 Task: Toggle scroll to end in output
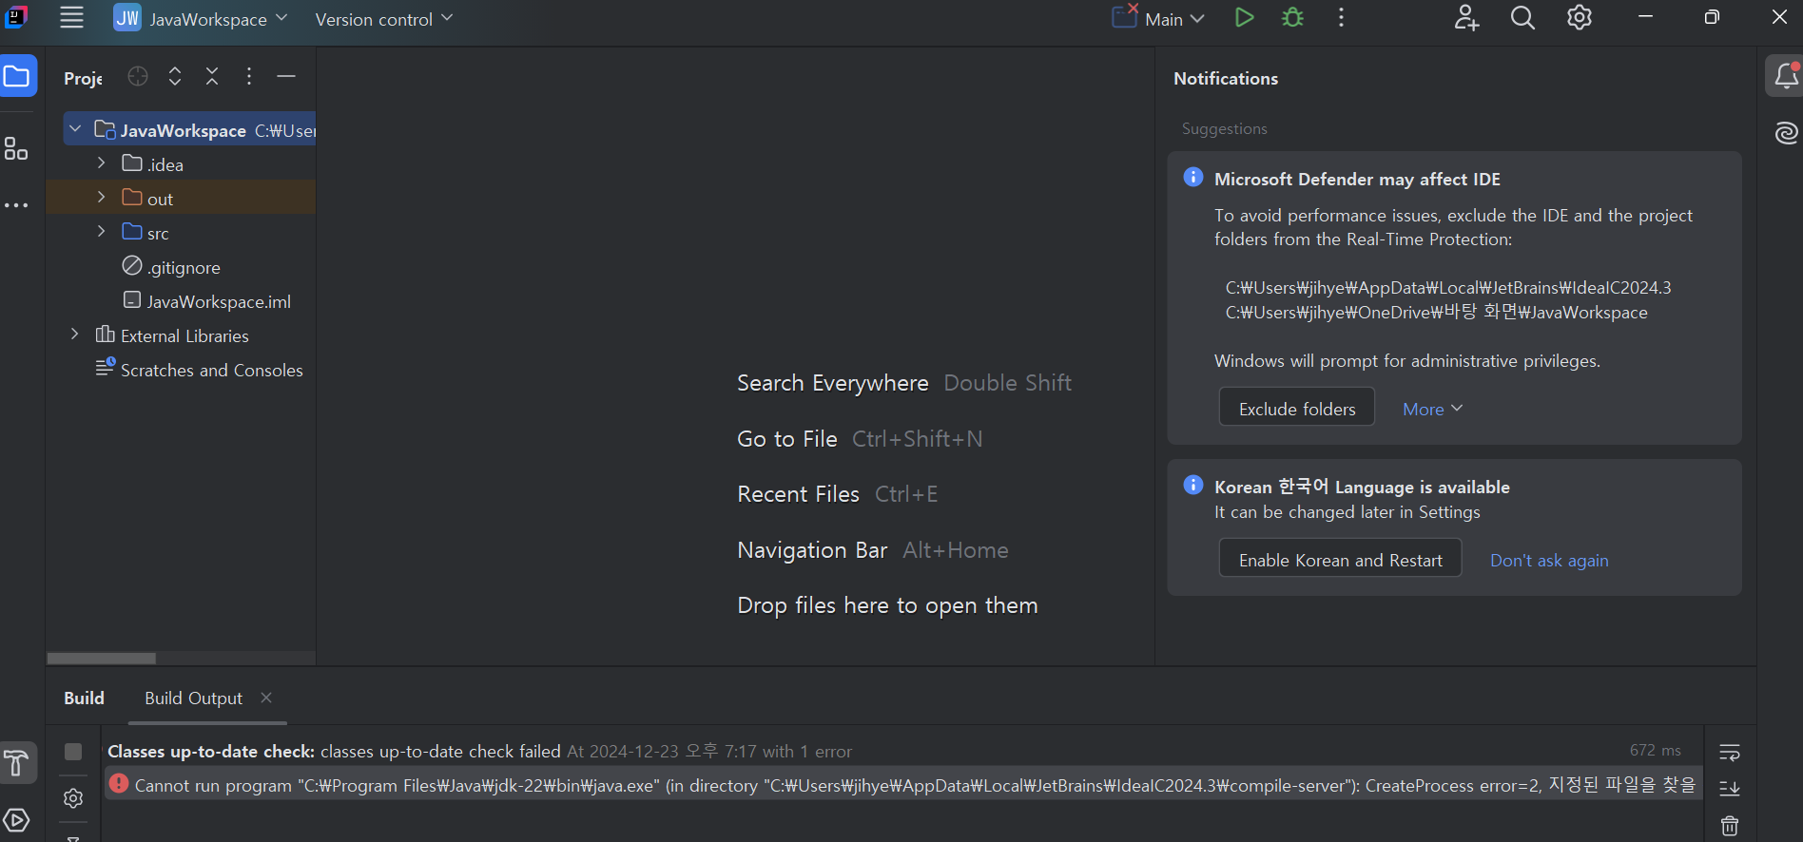pyautogui.click(x=1730, y=788)
